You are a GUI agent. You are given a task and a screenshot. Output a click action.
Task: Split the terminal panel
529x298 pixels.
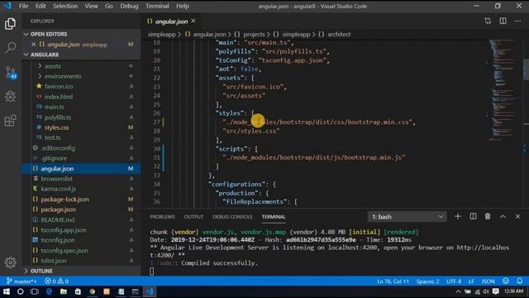point(473,216)
